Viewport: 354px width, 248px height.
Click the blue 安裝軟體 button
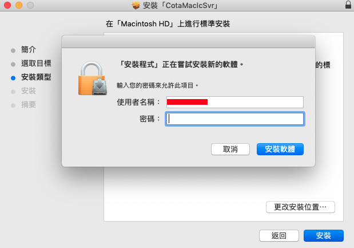(280, 149)
